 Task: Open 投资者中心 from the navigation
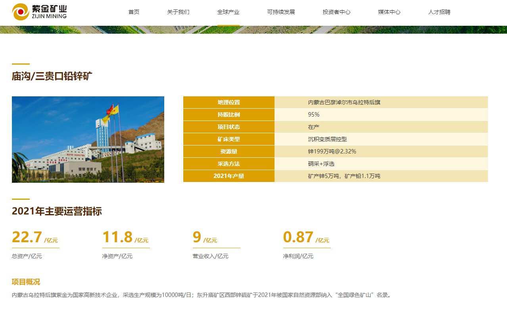[x=336, y=12]
